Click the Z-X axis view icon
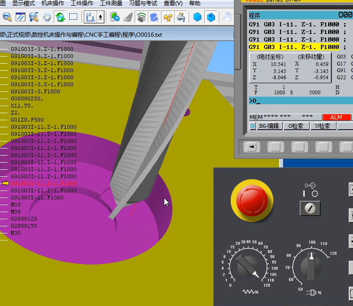353x306 pixels. pyautogui.click(x=90, y=17)
